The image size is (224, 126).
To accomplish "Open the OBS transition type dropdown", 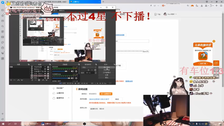I will click(x=89, y=67).
